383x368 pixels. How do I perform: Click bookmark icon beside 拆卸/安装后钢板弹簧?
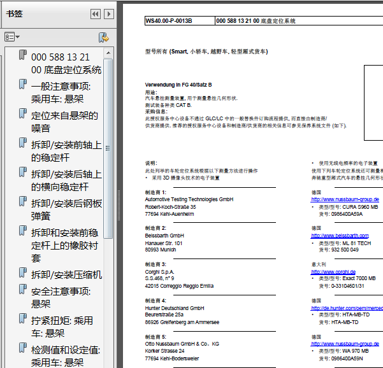click(x=23, y=201)
